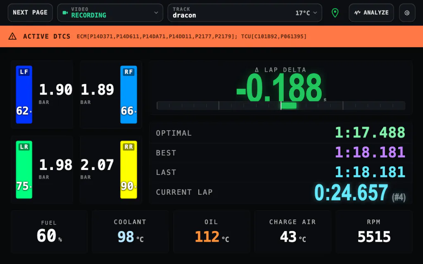Select the RR yellow tire bar
The height and width of the screenshot is (264, 423).
[x=128, y=170]
